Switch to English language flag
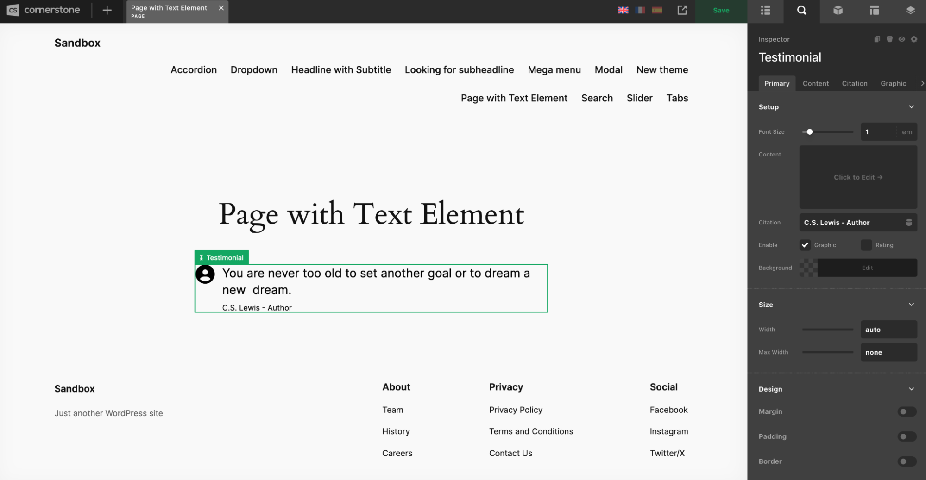926x480 pixels. [x=623, y=10]
